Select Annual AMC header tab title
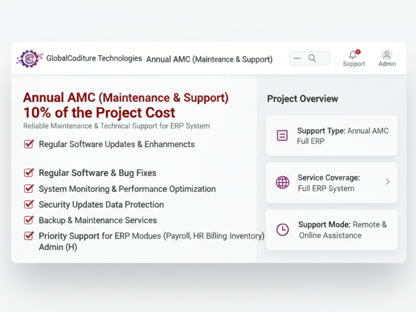Image resolution: width=416 pixels, height=312 pixels. 209,59
